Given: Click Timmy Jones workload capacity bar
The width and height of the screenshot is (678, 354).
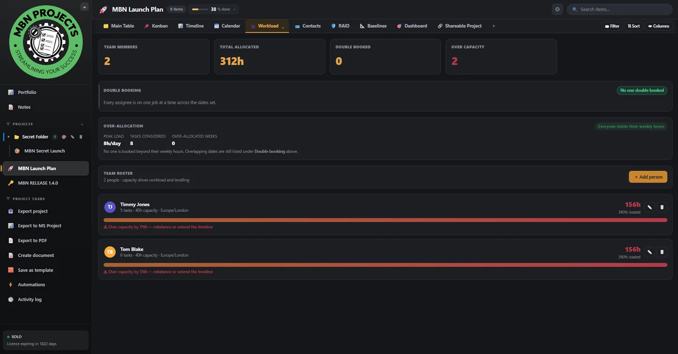Looking at the screenshot, I should (385, 220).
